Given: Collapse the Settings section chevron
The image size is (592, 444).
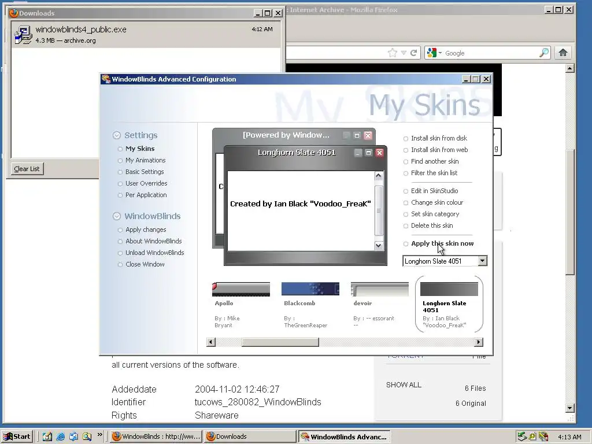Looking at the screenshot, I should 117,135.
